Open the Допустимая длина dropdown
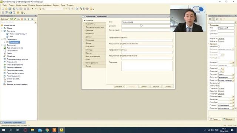The image size is (237, 133). [233, 77]
